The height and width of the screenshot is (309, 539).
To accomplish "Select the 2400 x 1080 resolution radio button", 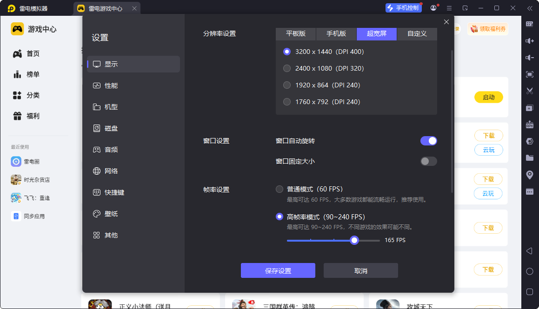I will [287, 68].
